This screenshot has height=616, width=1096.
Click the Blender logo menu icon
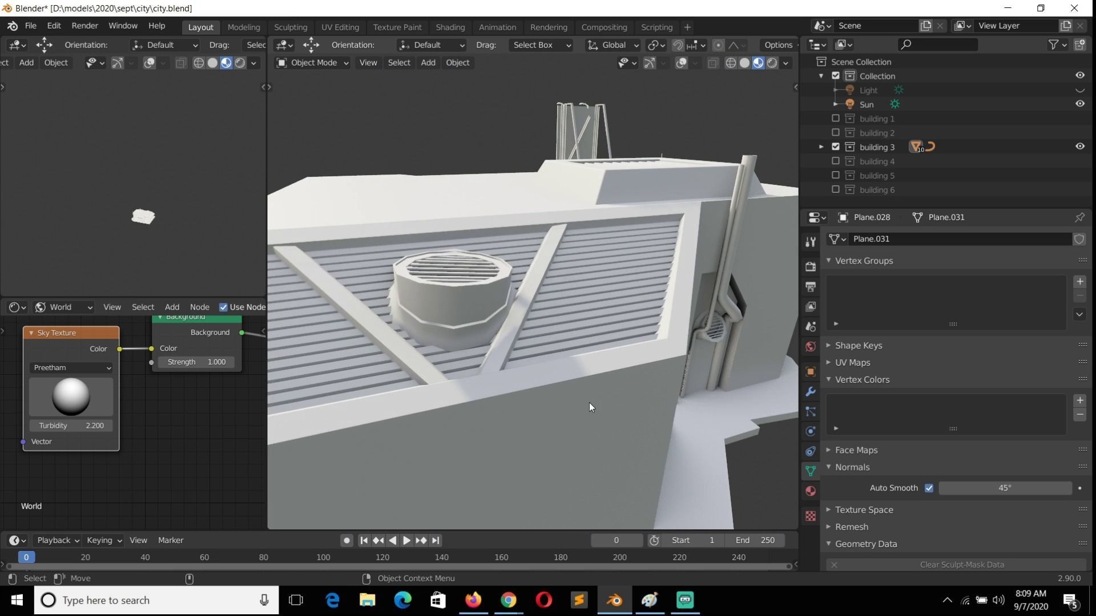click(x=13, y=26)
